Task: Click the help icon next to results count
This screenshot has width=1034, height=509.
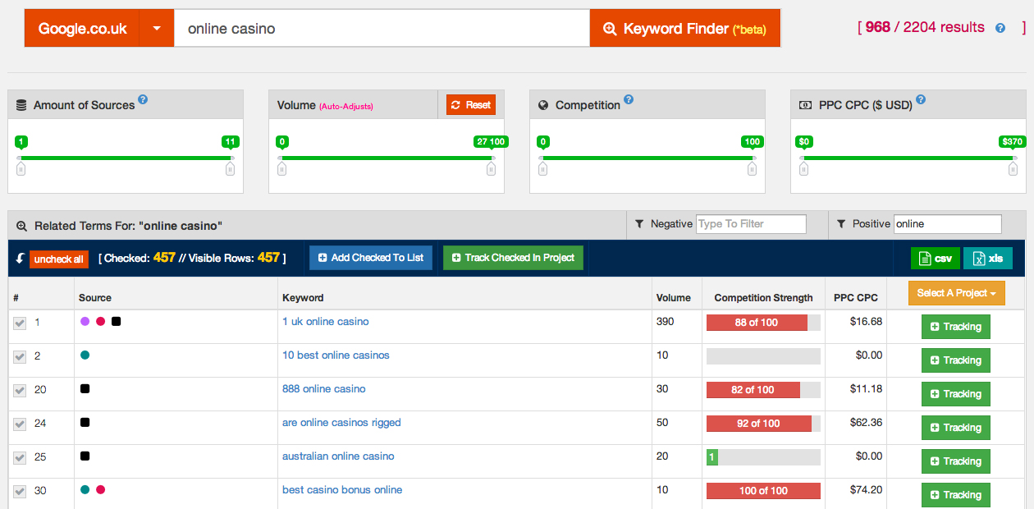Action: [1000, 28]
